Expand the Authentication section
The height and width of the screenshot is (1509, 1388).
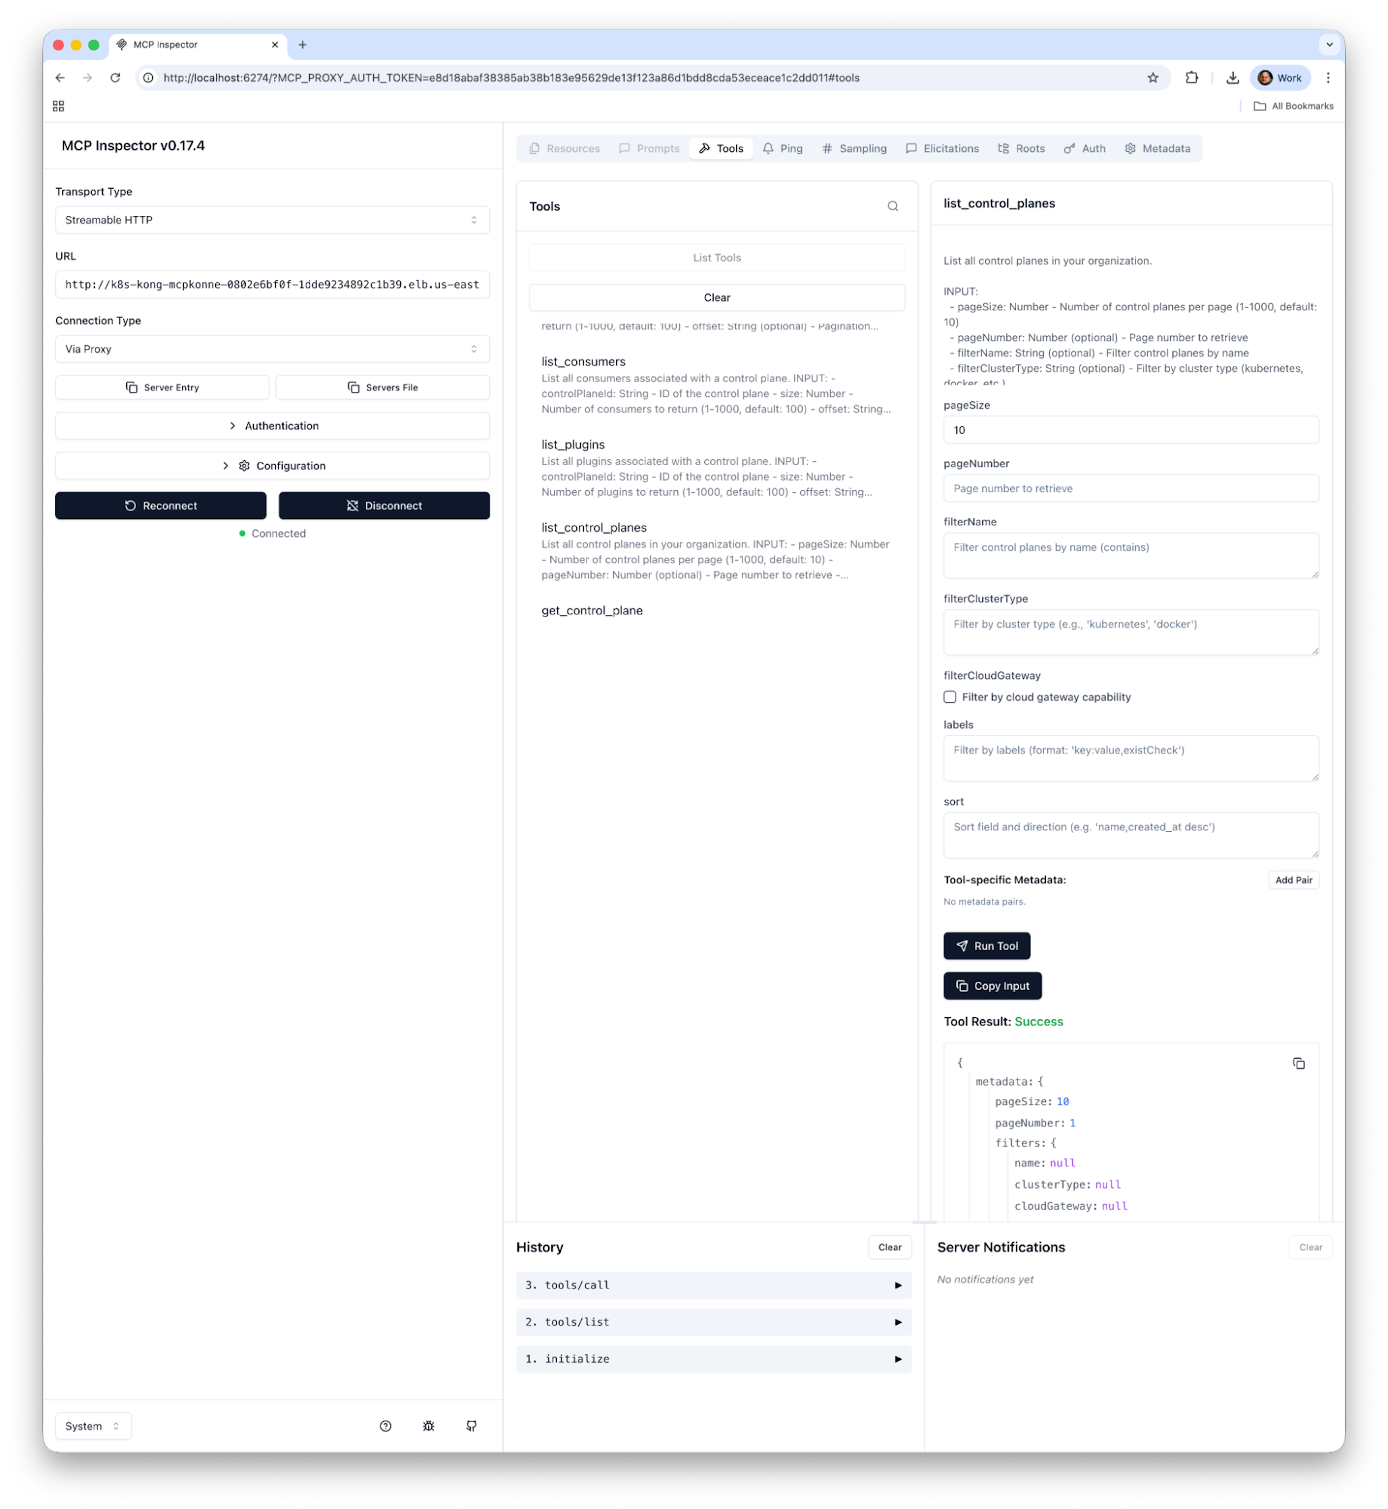tap(272, 426)
